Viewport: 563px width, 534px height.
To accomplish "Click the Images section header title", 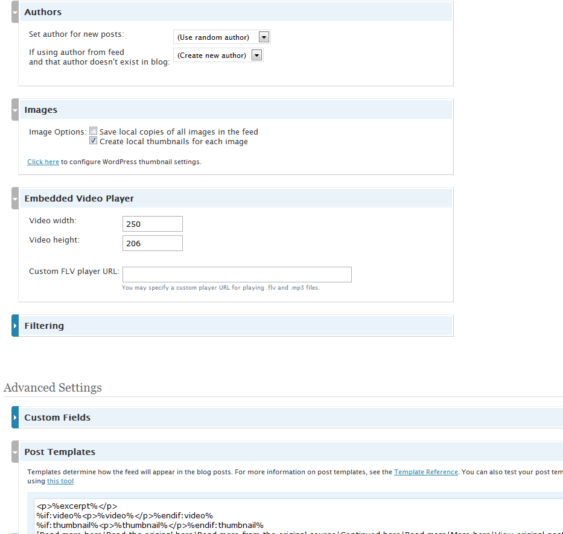I will click(x=41, y=110).
